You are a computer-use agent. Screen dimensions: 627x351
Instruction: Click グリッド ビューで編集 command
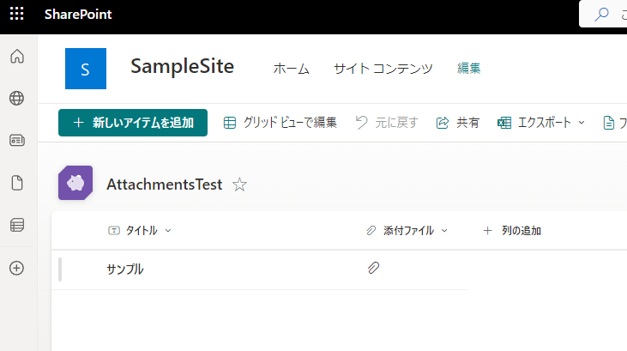tap(280, 123)
